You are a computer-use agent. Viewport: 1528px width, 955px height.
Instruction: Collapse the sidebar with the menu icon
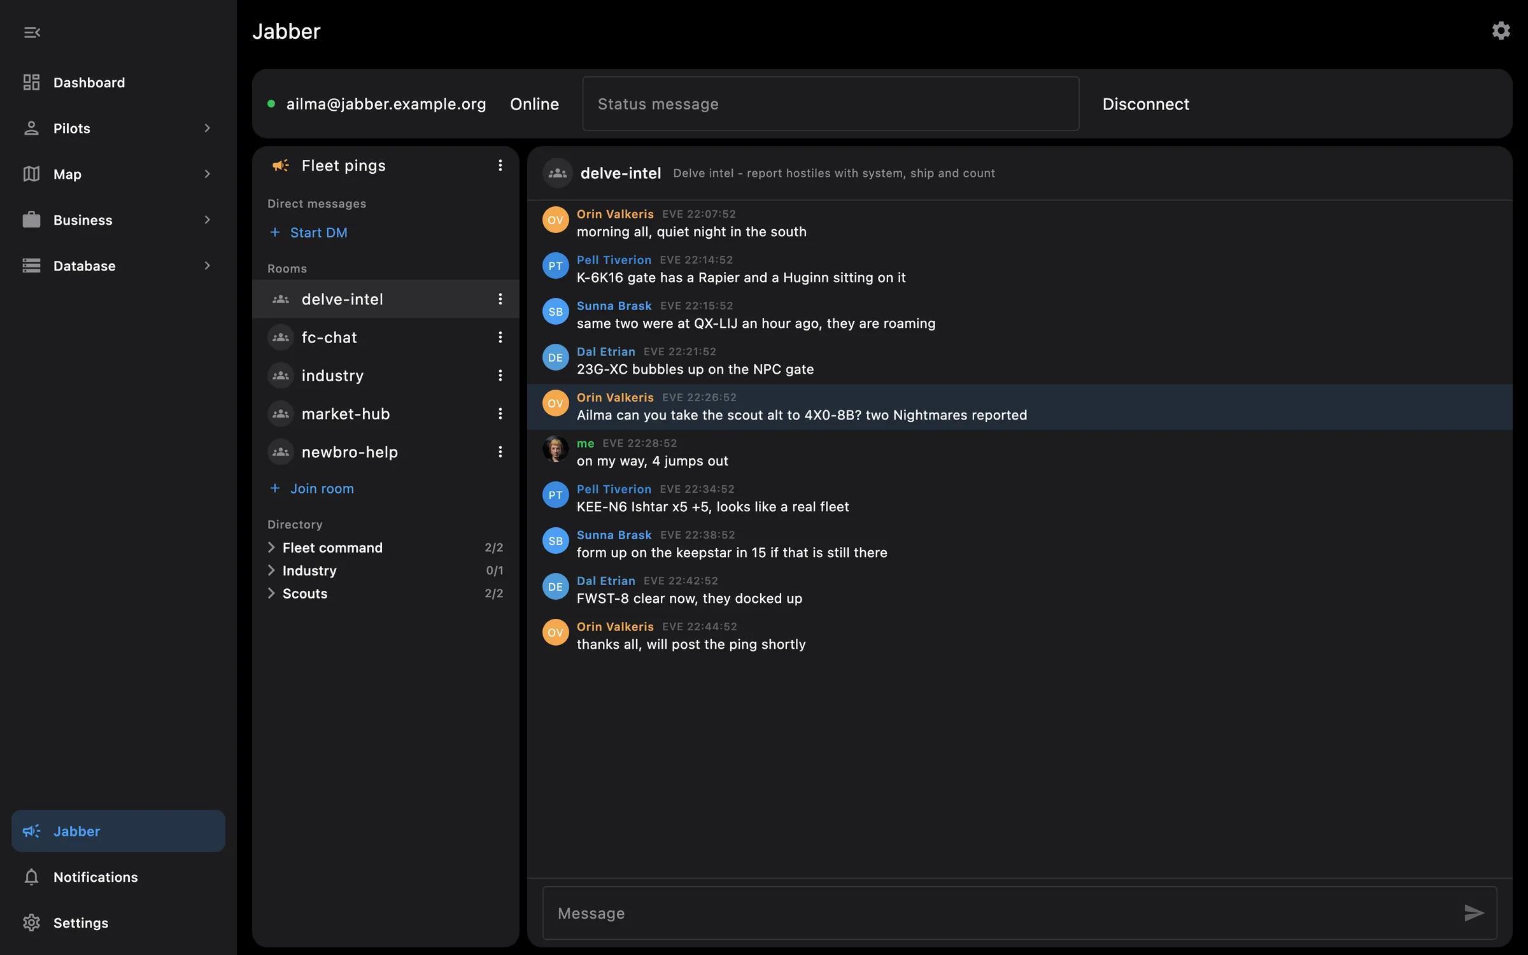[32, 32]
